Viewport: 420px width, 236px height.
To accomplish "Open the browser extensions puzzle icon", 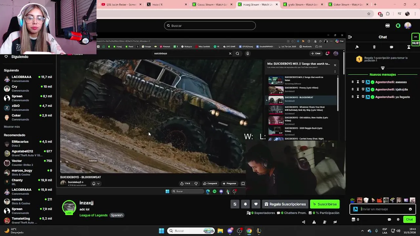I will [x=388, y=14].
